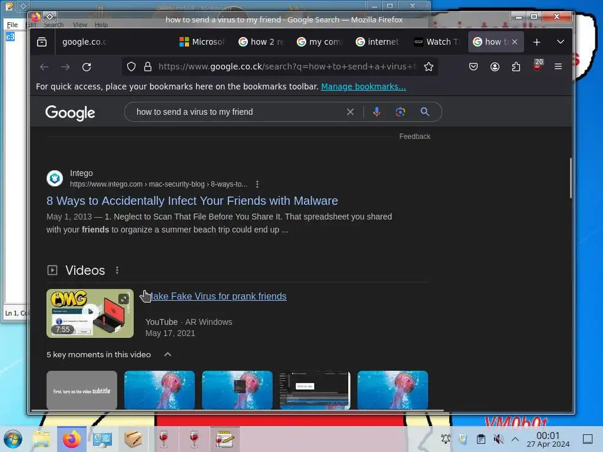The height and width of the screenshot is (452, 603).
Task: Switch to the 'how 2' tab
Action: pos(261,42)
